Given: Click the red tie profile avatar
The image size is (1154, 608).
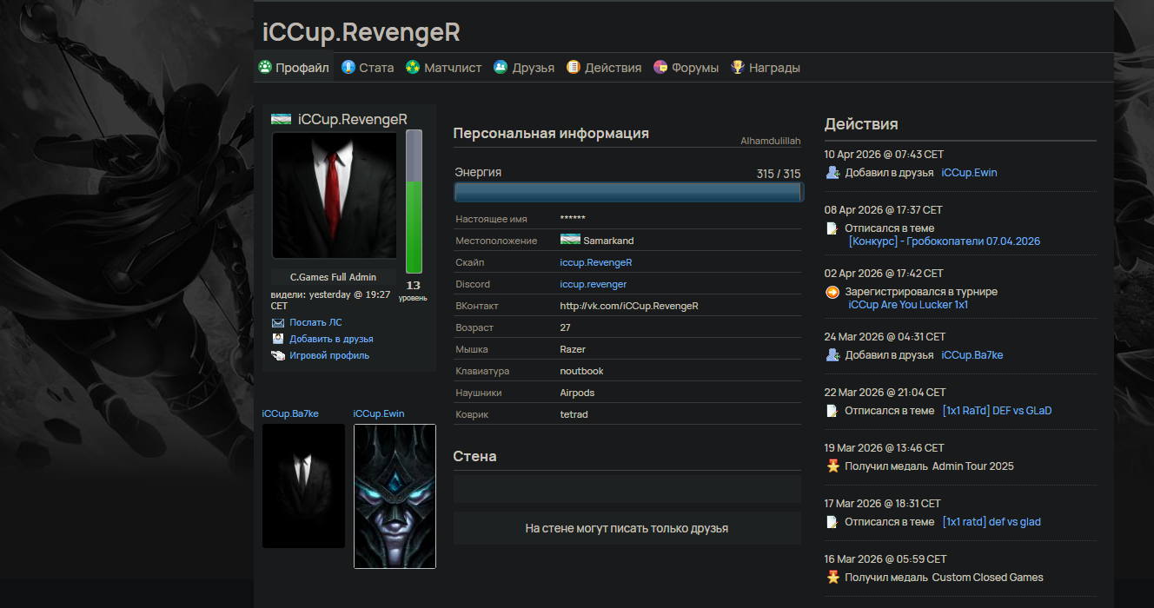Looking at the screenshot, I should 335,195.
